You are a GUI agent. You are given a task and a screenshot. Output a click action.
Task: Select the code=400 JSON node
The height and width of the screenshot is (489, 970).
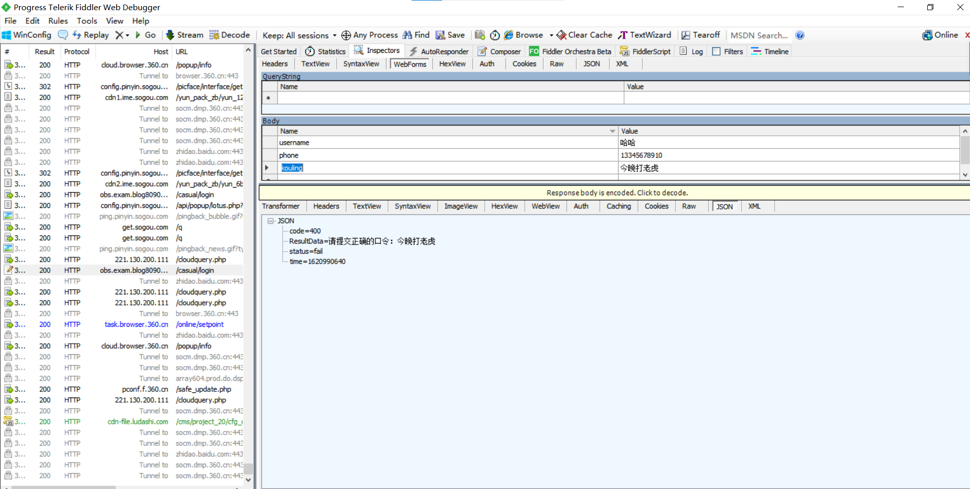305,231
